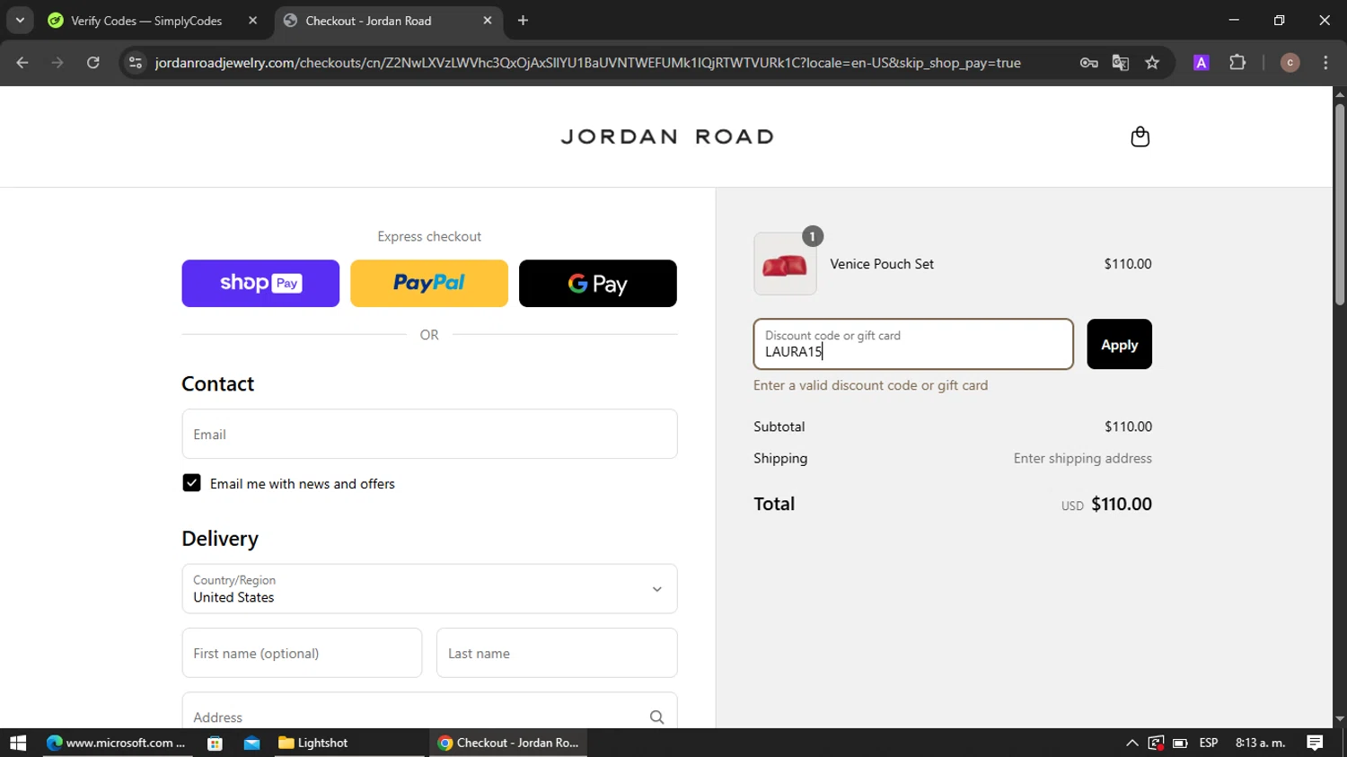Click the discount code field containing LAURA15
This screenshot has height=757, width=1347.
[x=913, y=344]
